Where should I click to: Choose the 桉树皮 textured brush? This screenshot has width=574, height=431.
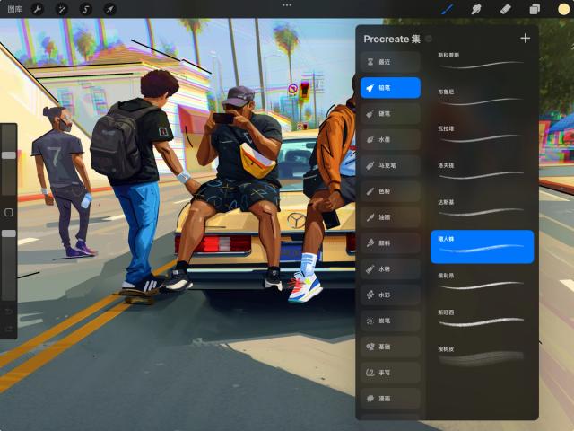pyautogui.click(x=483, y=357)
